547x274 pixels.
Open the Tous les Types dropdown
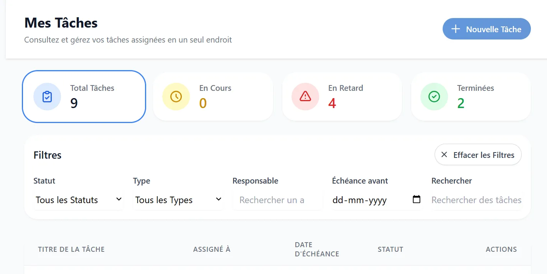click(178, 200)
